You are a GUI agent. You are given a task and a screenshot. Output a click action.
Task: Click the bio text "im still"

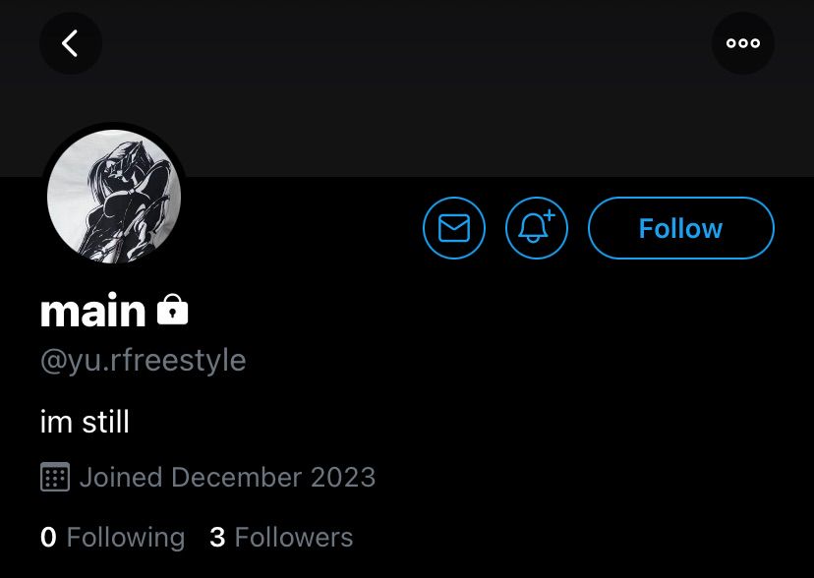pos(85,423)
